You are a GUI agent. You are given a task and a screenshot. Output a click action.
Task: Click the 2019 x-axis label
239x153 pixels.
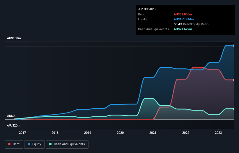click(x=88, y=133)
